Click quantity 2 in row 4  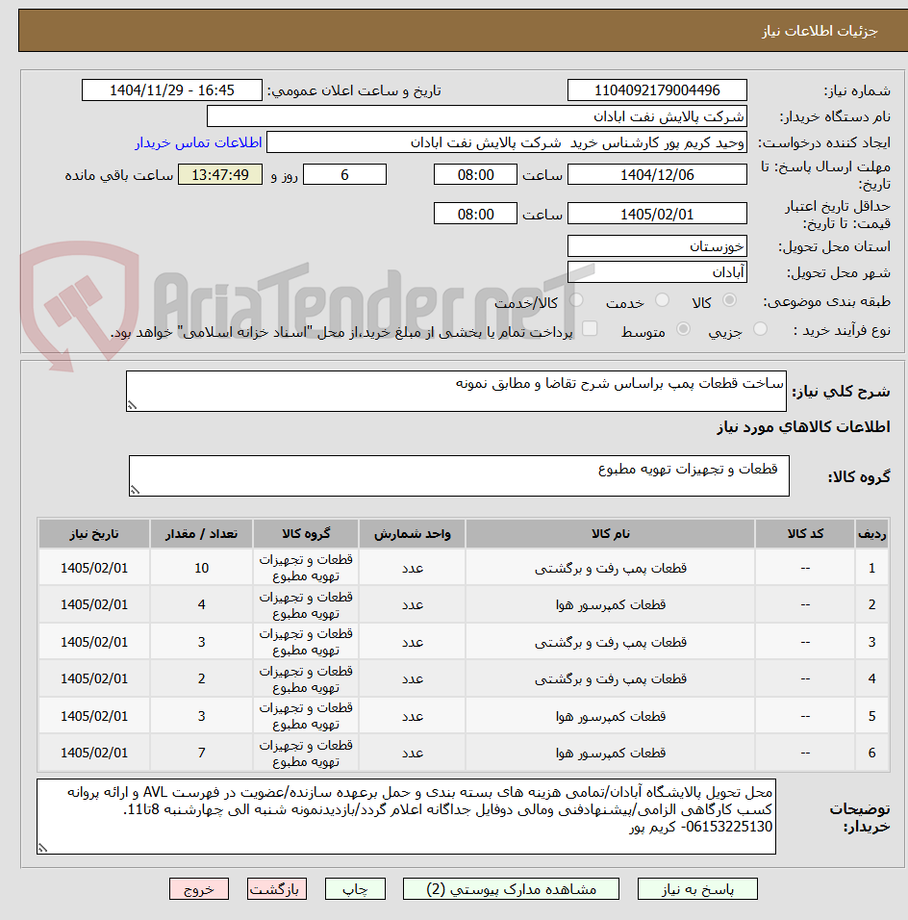click(x=201, y=678)
